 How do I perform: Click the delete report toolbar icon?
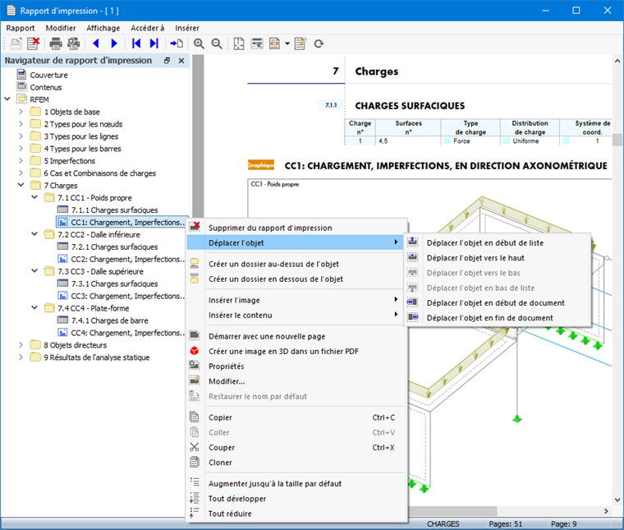(33, 44)
